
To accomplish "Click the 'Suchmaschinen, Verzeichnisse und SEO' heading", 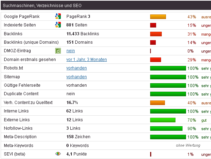I will click(42, 6).
